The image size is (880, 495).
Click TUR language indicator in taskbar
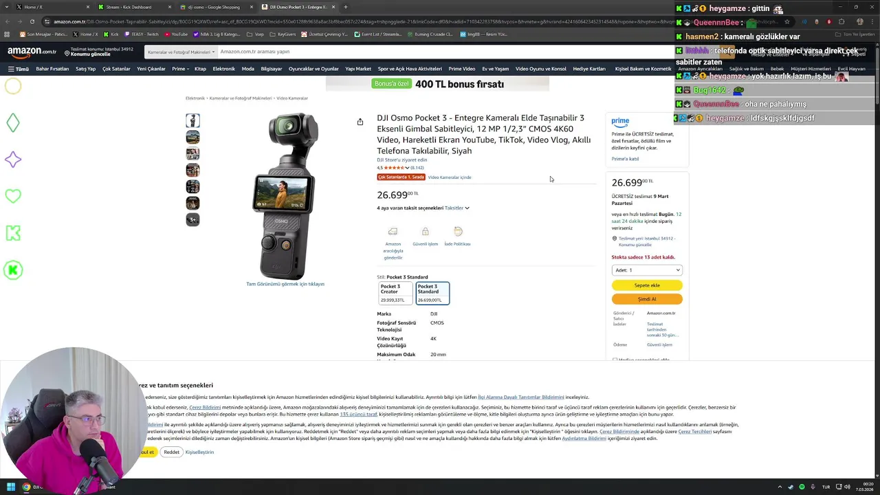coord(826,487)
